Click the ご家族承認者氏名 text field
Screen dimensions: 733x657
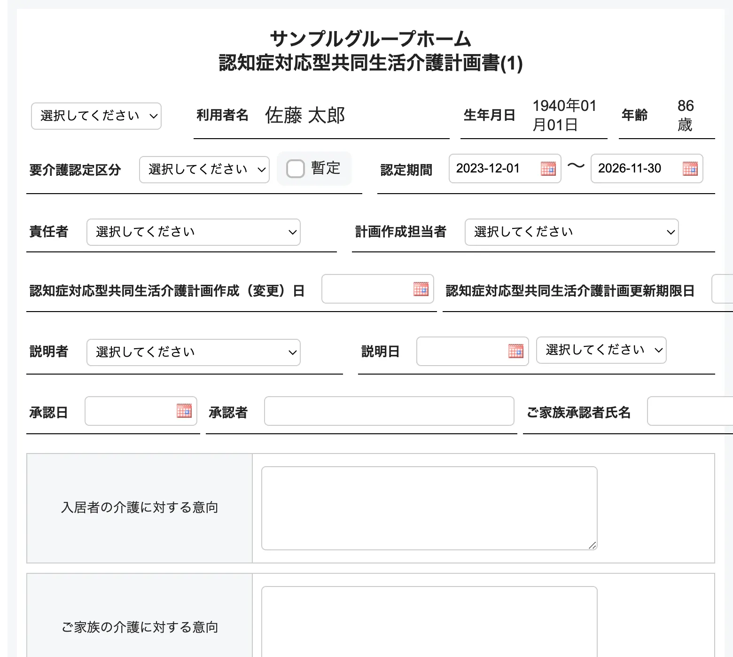[x=690, y=411]
